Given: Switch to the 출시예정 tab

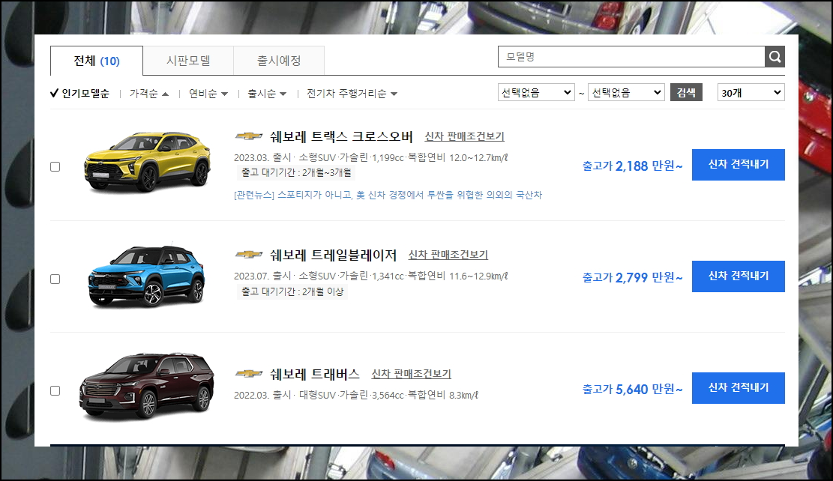Looking at the screenshot, I should tap(279, 61).
